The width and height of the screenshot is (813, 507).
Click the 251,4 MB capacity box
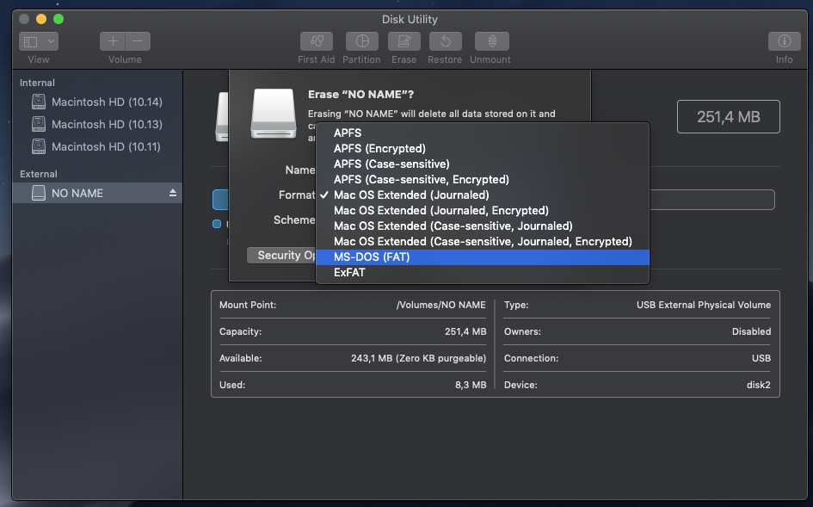[728, 117]
